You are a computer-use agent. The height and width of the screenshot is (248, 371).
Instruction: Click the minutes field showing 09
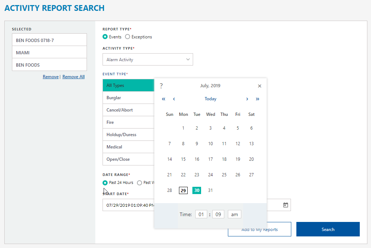[218, 214]
